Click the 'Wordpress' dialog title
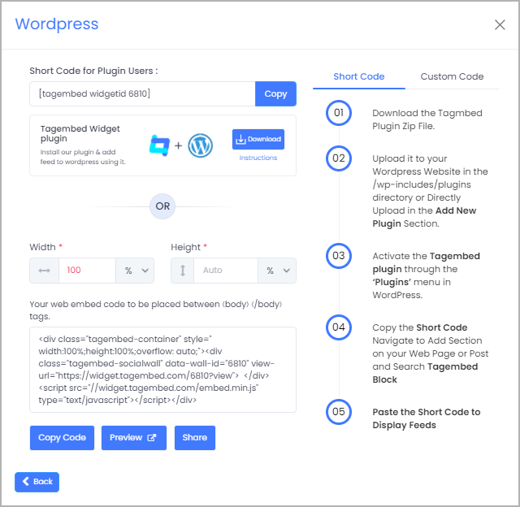 click(x=57, y=24)
